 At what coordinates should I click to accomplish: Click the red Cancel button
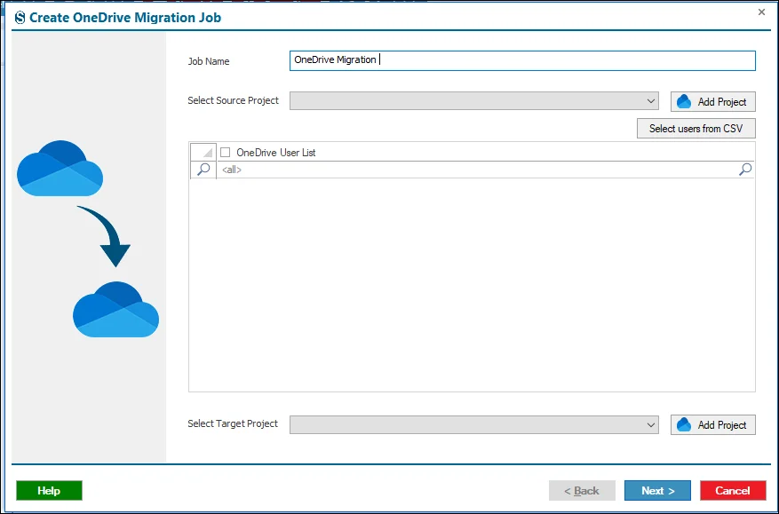tap(733, 491)
